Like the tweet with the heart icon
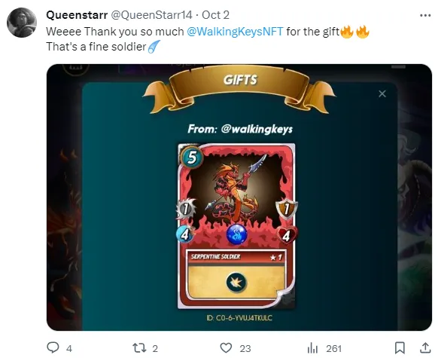 [226, 348]
